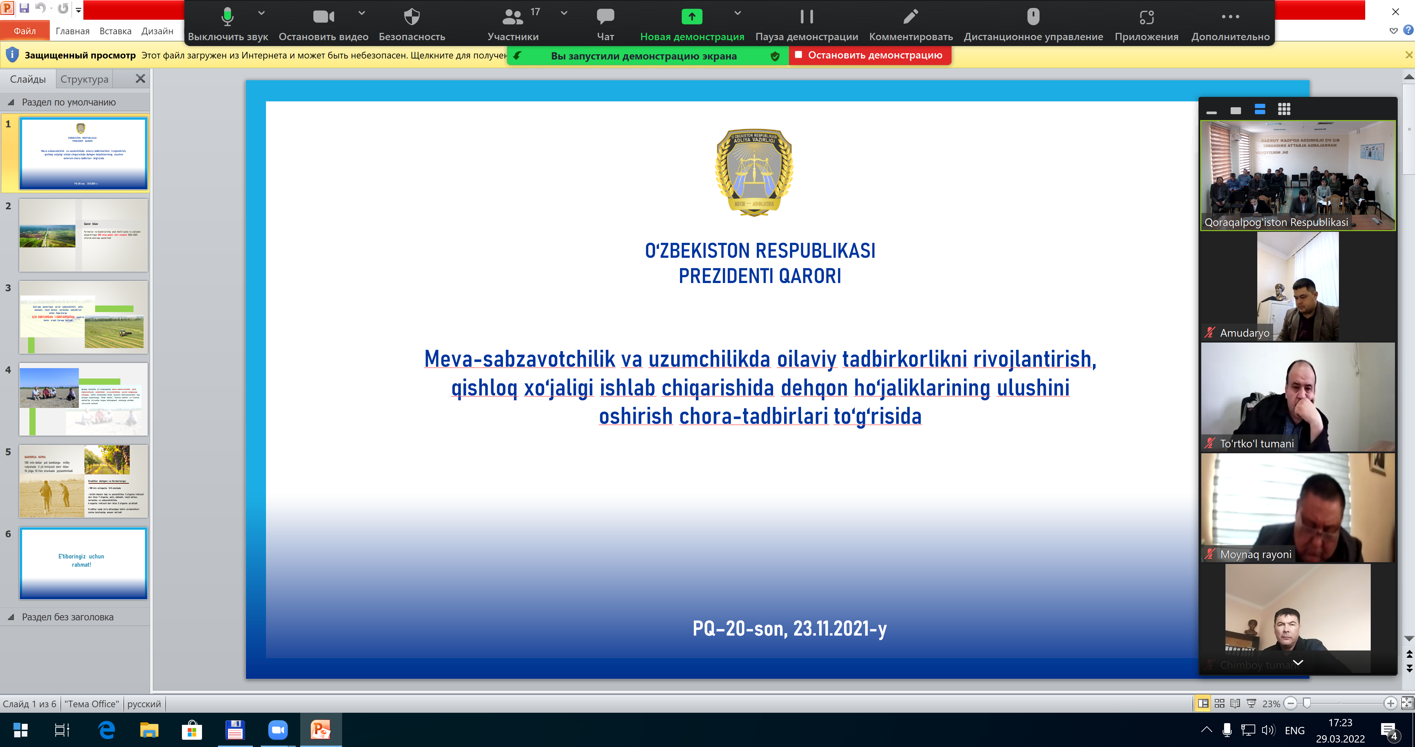Start Новая демонстрация share
1415x747 pixels.
tap(692, 24)
